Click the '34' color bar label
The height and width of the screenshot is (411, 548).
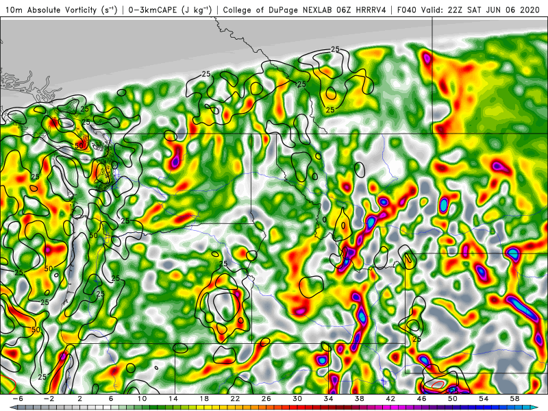pos(329,399)
